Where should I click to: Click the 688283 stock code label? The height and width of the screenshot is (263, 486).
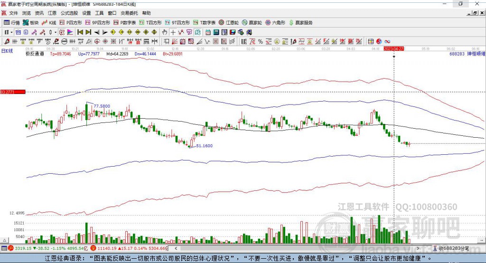pos(457,54)
